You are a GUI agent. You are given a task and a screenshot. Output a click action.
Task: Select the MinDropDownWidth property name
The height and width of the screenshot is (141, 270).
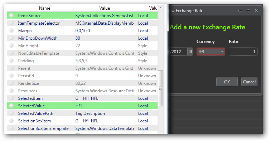point(38,38)
